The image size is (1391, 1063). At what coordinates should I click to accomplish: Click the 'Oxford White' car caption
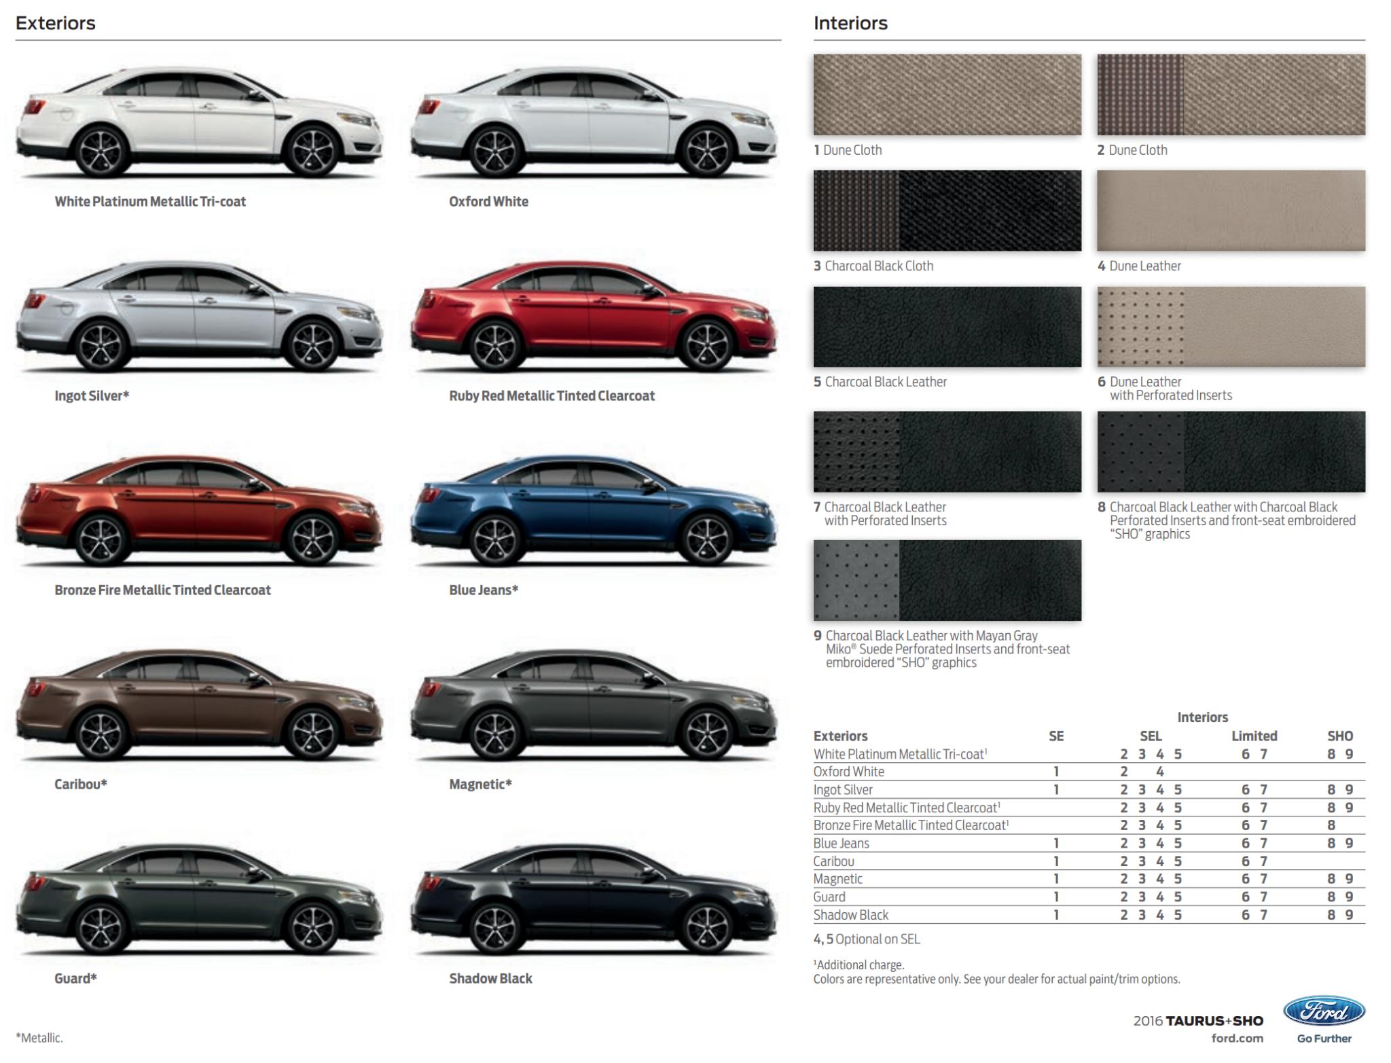coord(488,202)
